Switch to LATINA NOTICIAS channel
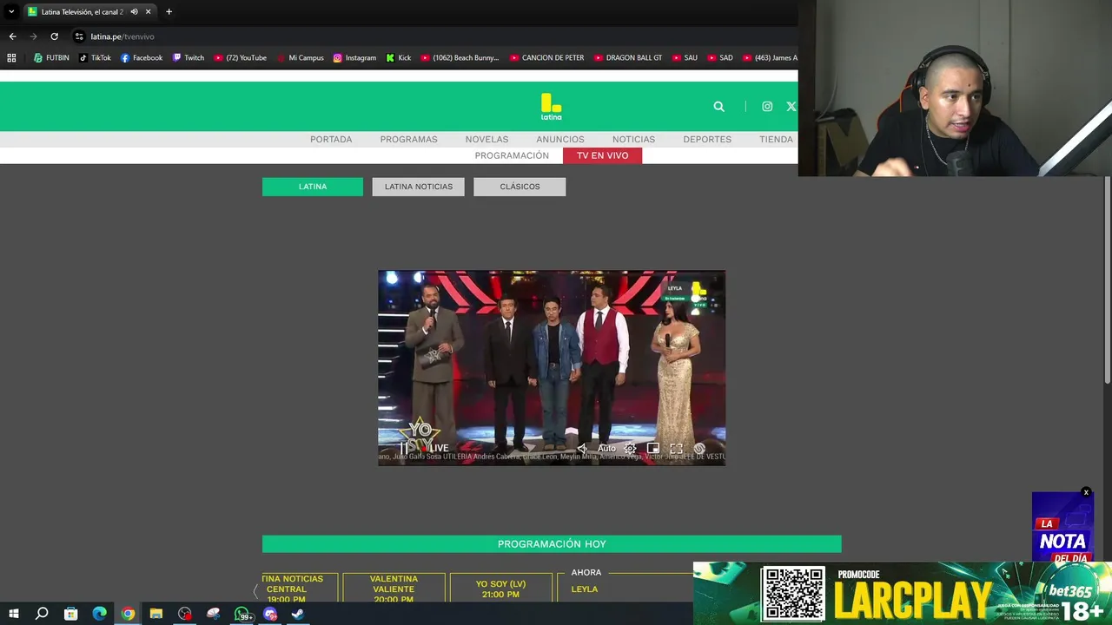 [x=419, y=187]
